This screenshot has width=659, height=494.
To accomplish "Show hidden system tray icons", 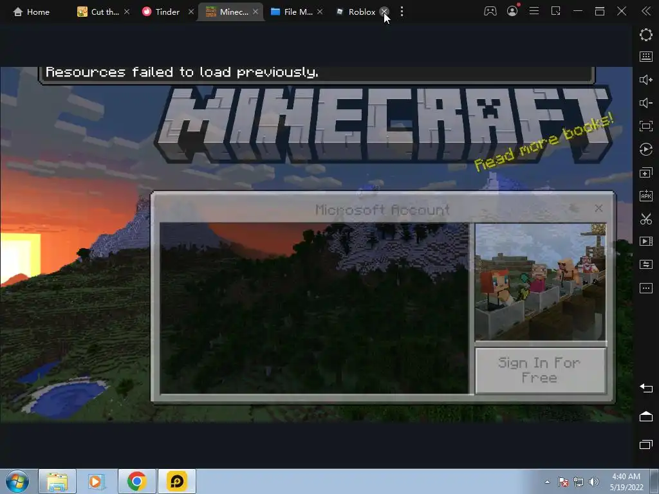I will point(547,482).
